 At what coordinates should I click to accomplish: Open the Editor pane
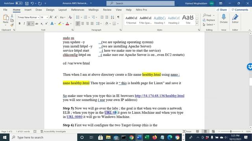(235, 19)
